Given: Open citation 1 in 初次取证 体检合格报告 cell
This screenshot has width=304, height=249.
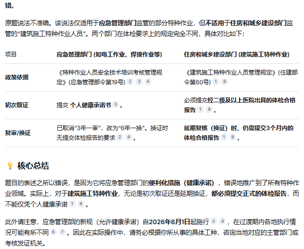Looking at the screenshot, I should 200,110.
